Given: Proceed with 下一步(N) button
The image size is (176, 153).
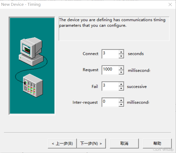Looking at the screenshot, I should click(91, 144).
